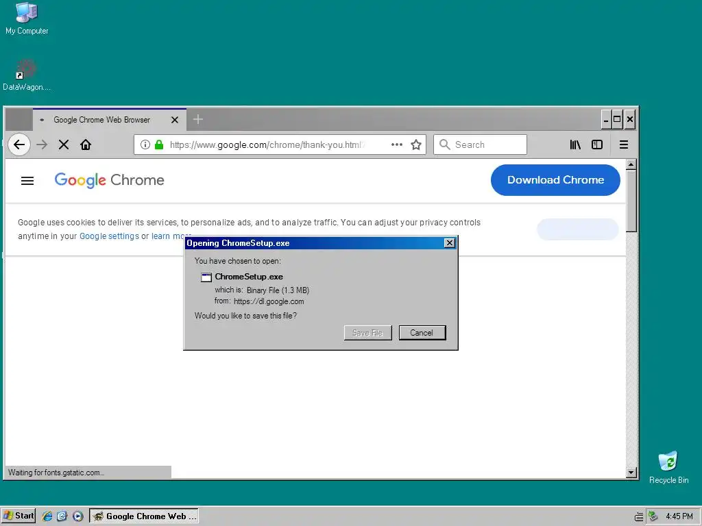Click the Forward arrow button
Viewport: 702px width, 526px height.
click(x=42, y=145)
